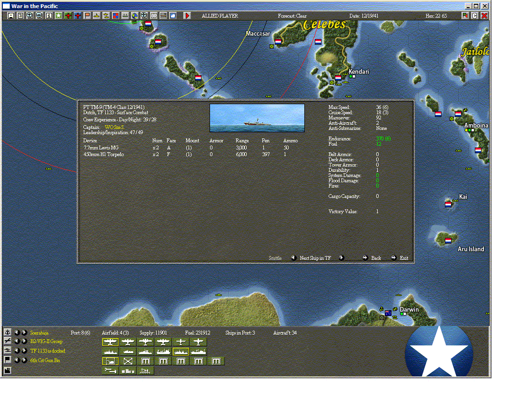Click the oil derrick resources icon
Image resolution: width=512 pixels, height=394 pixels.
point(146,371)
